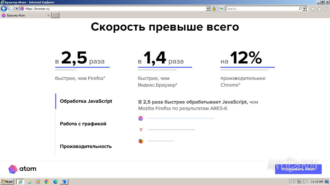Minimize the Internet Explorer window
Viewport: 330px width, 185px height.
click(318, 2)
